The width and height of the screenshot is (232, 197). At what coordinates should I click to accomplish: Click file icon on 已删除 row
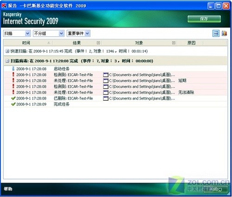pyautogui.click(x=106, y=98)
